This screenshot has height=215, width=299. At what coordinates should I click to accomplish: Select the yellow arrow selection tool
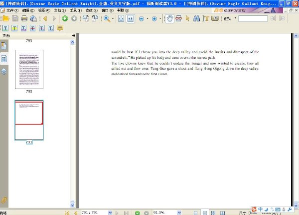coord(188,18)
